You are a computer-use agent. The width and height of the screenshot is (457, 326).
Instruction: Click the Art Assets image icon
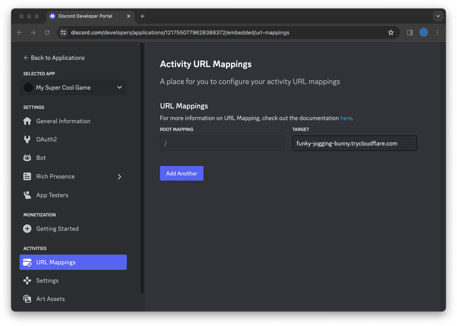(27, 299)
